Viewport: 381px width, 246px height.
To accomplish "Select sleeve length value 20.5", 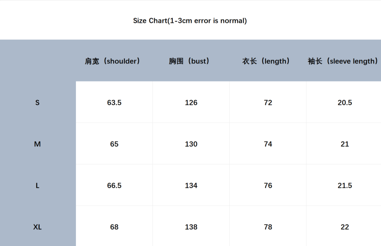I will (345, 102).
